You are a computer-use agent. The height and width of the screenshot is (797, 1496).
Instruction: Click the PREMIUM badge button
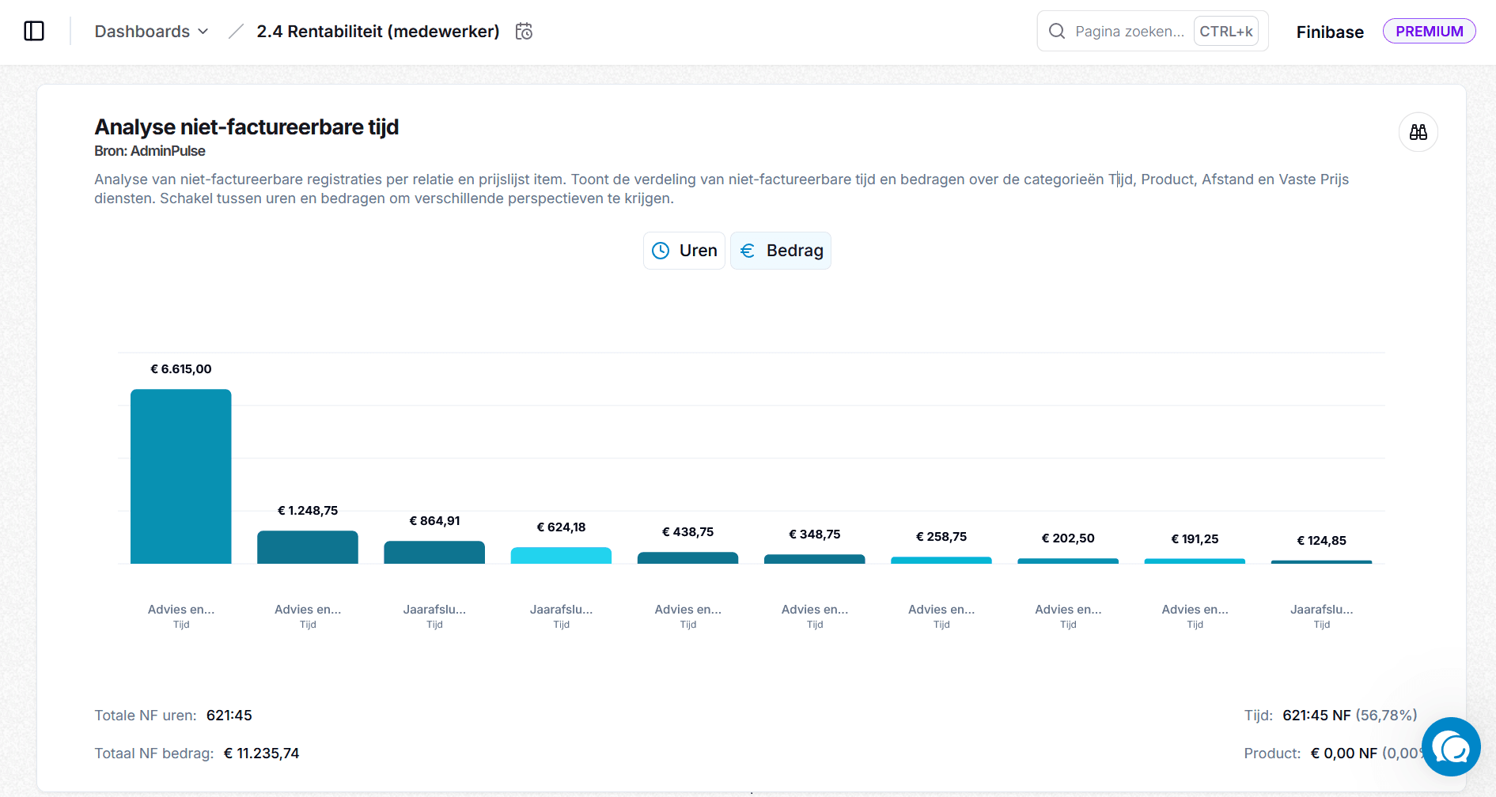(1429, 31)
